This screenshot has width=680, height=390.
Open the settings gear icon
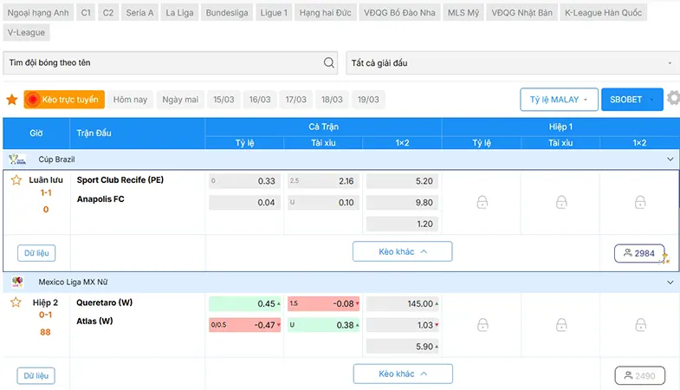673,98
